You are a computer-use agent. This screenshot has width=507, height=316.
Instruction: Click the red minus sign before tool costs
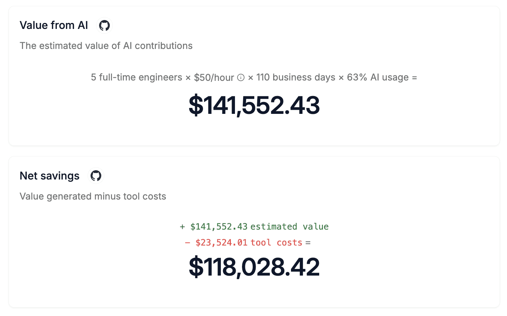coord(187,243)
